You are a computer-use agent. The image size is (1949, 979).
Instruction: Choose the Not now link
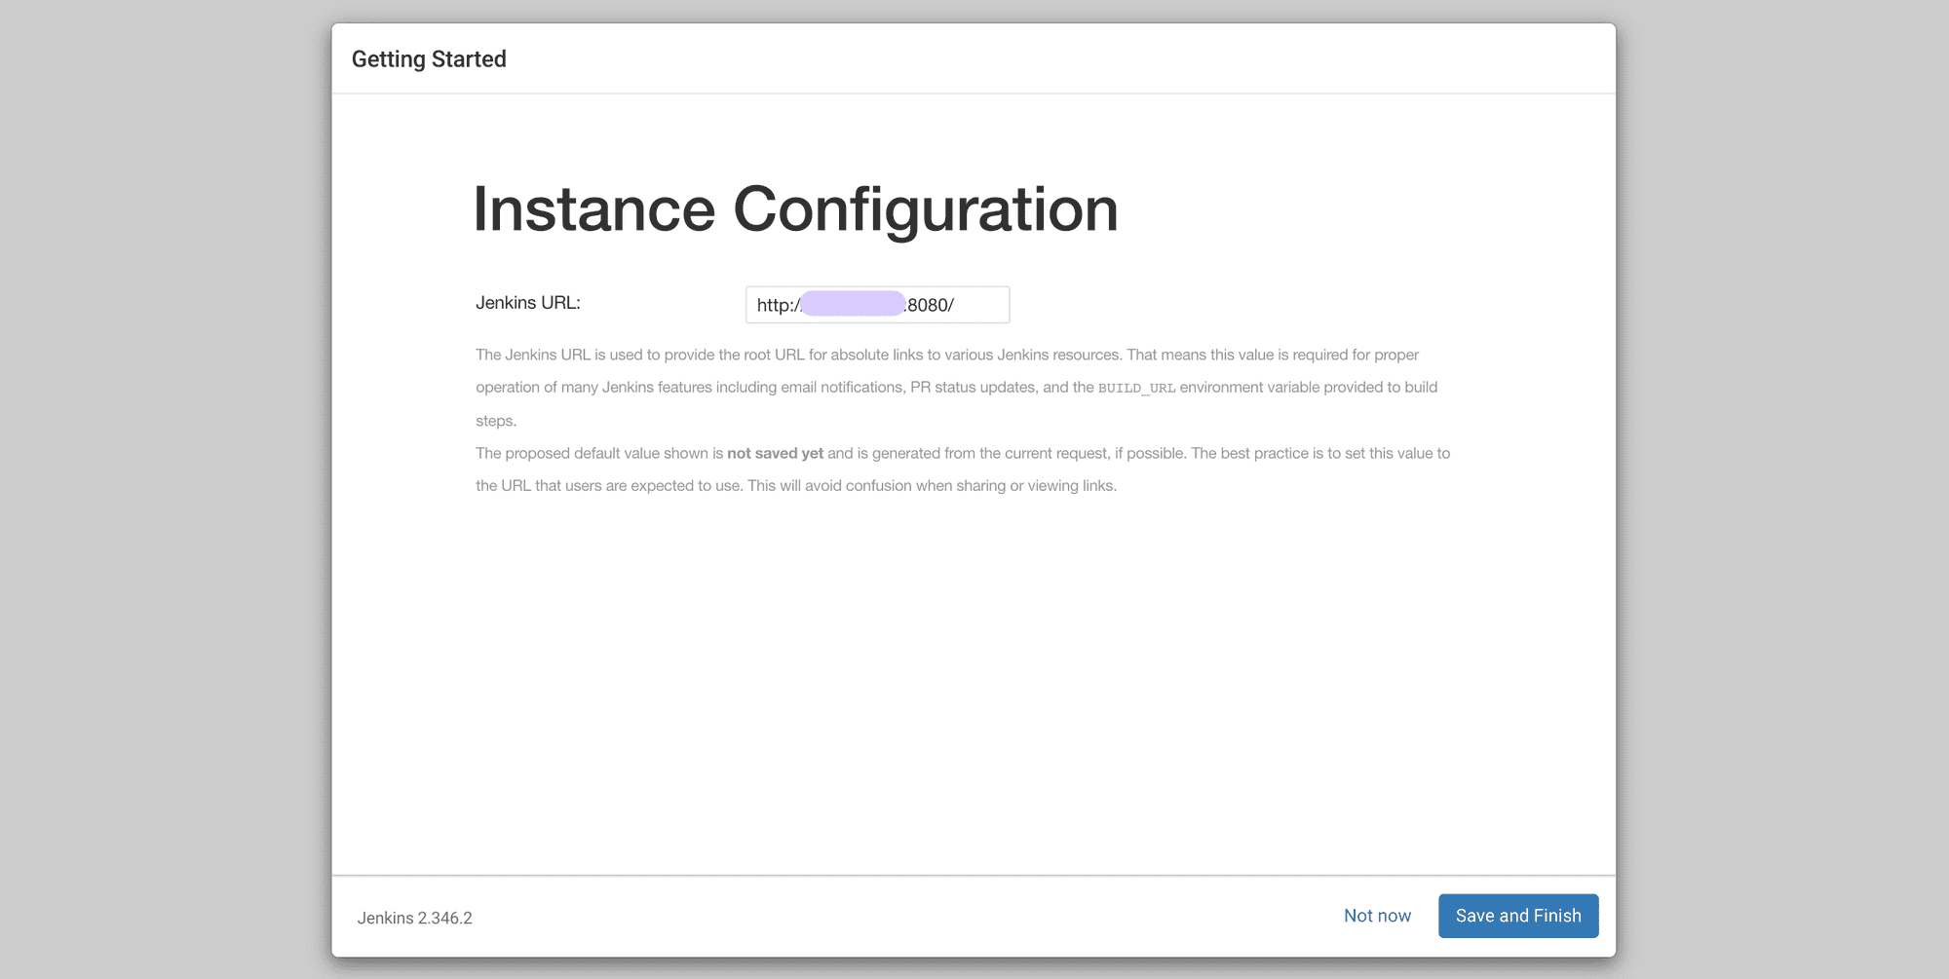pyautogui.click(x=1377, y=916)
